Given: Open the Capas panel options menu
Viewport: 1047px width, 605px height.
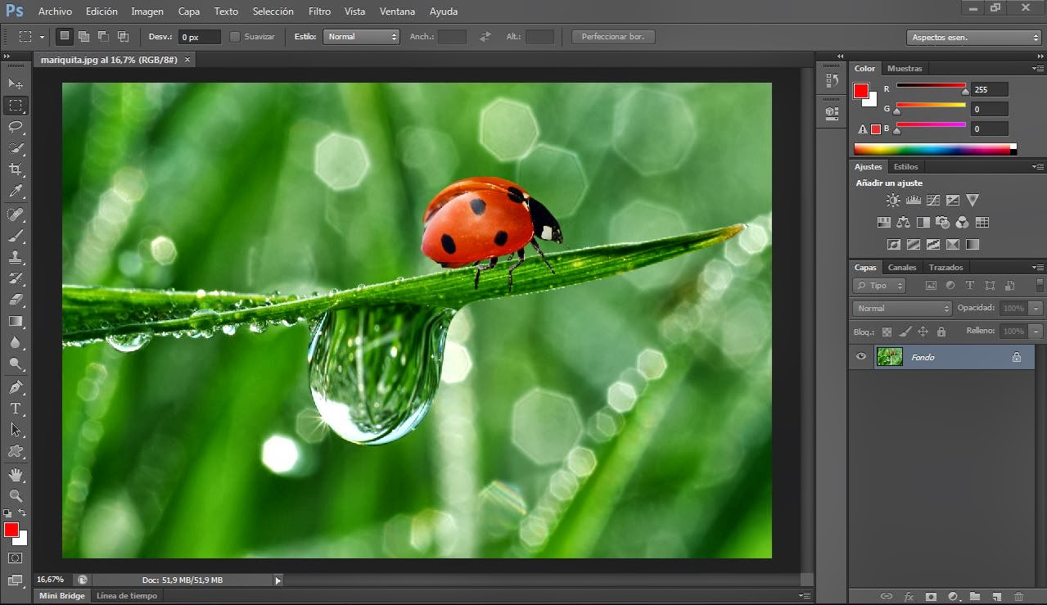Looking at the screenshot, I should 1037,268.
